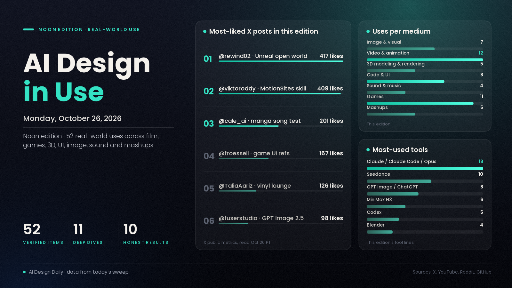Click the 'Most-used tools' heading
This screenshot has width=512, height=288.
pyautogui.click(x=400, y=150)
